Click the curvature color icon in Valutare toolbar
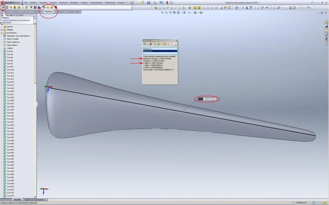 coord(39,7)
